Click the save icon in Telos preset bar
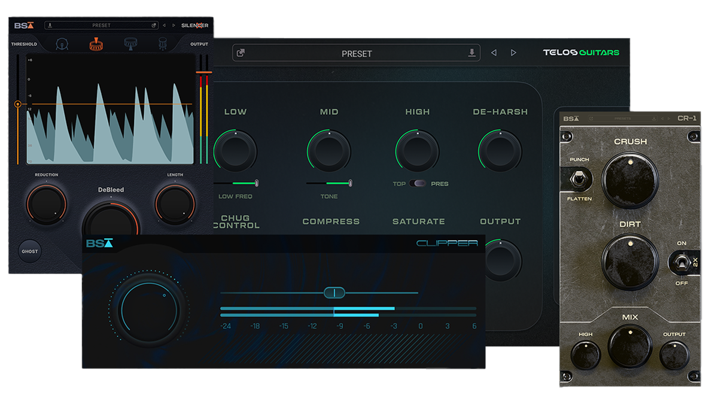Screen dimensions: 712x401 point(471,53)
